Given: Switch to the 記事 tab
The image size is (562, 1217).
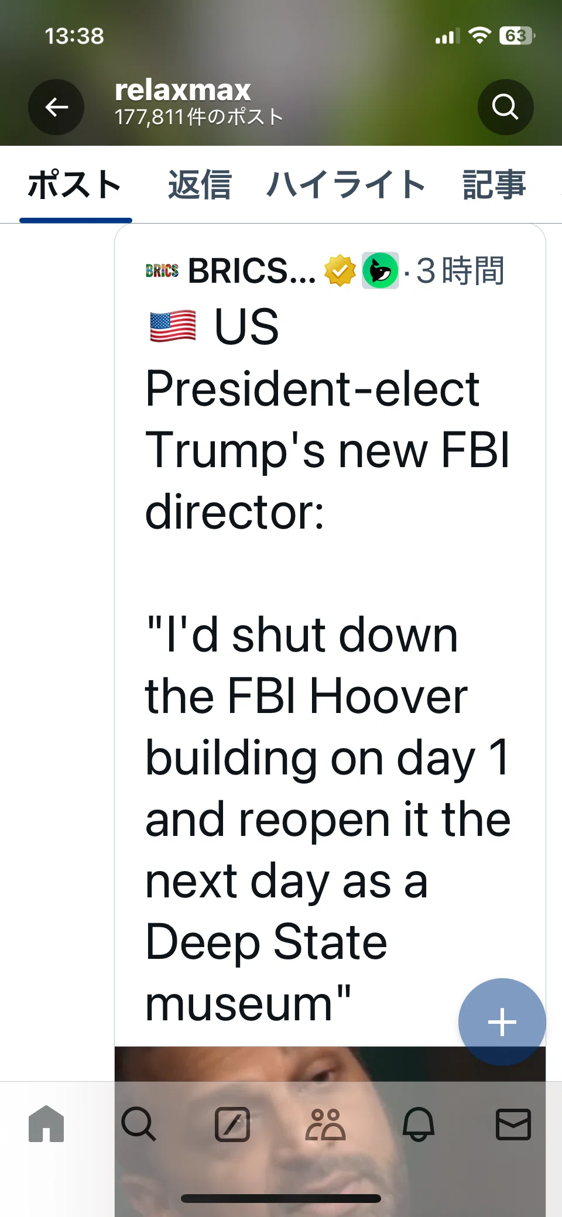Looking at the screenshot, I should coord(494,185).
